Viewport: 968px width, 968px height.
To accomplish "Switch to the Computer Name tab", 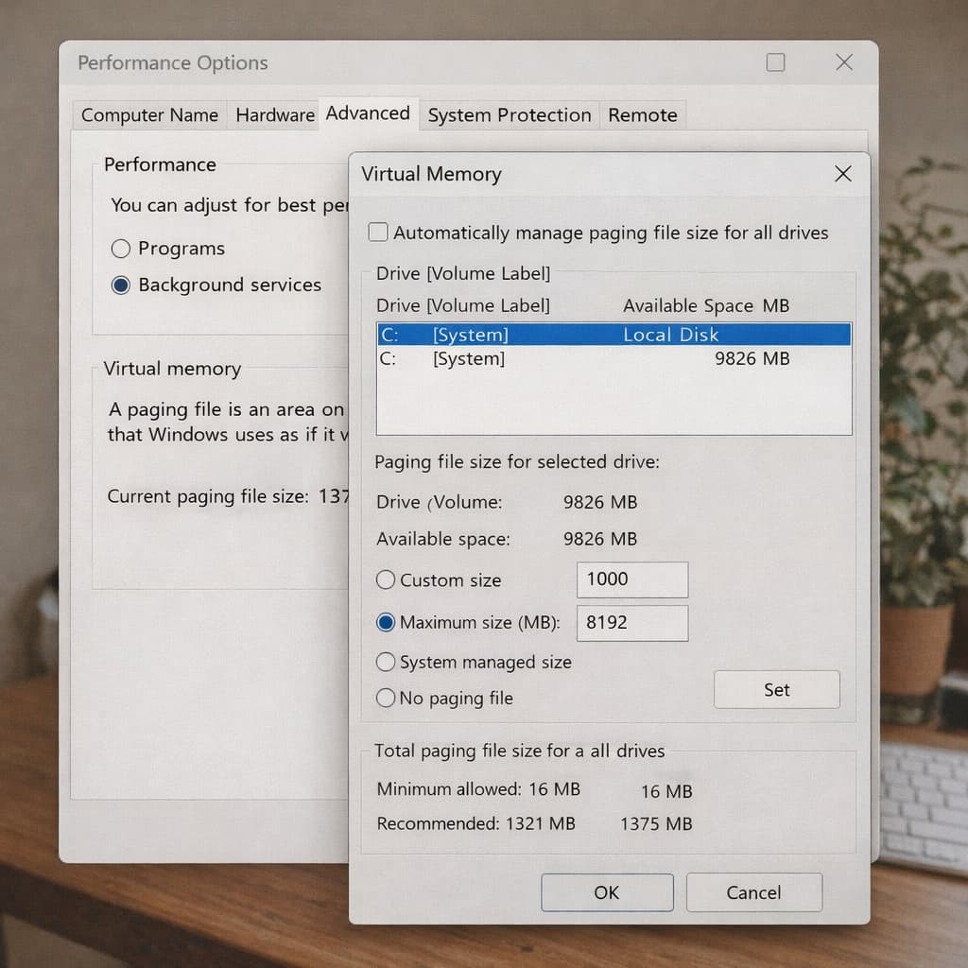I will 149,115.
